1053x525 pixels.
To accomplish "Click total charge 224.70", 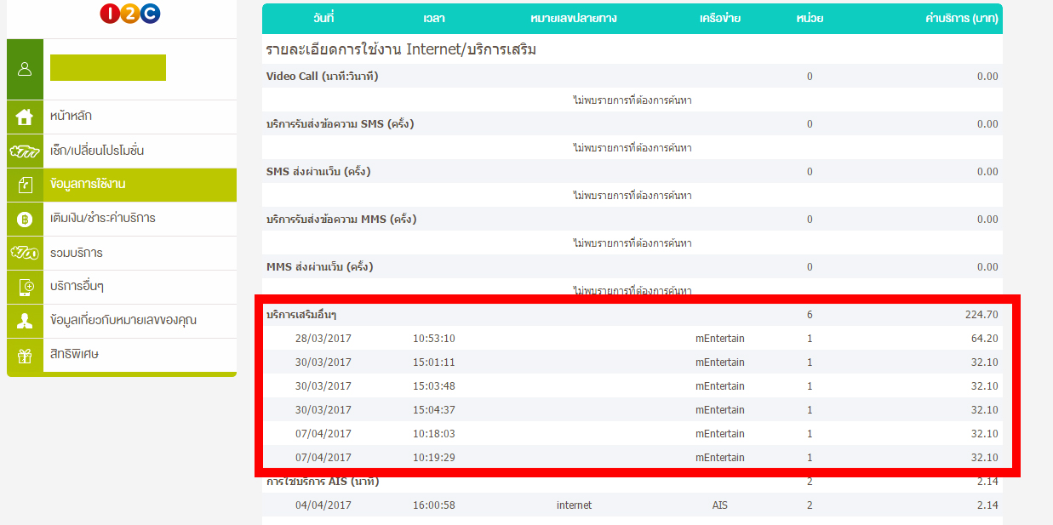I will pos(981,315).
